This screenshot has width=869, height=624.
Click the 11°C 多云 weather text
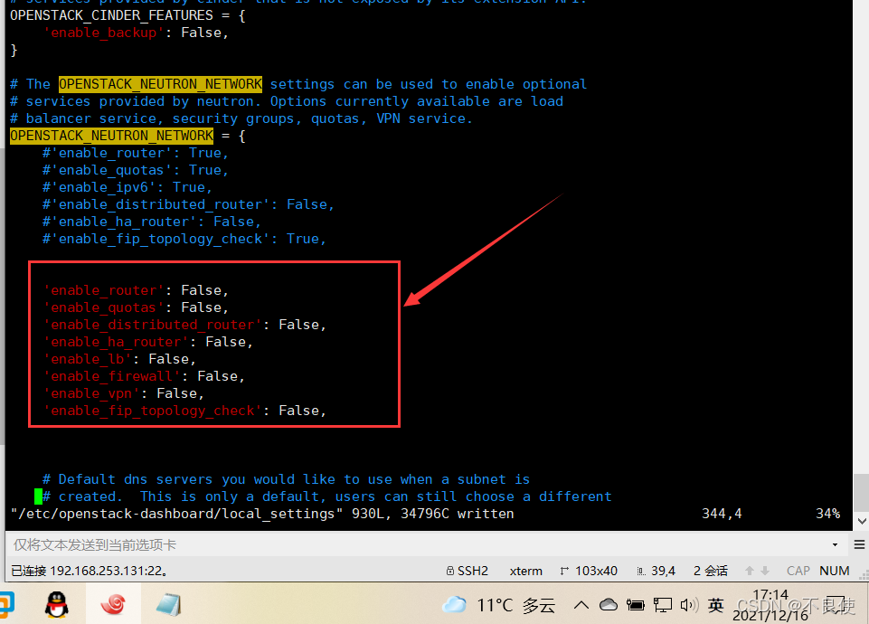click(516, 605)
